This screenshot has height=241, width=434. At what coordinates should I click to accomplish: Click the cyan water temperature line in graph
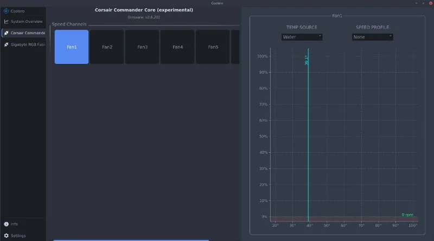coord(308,135)
